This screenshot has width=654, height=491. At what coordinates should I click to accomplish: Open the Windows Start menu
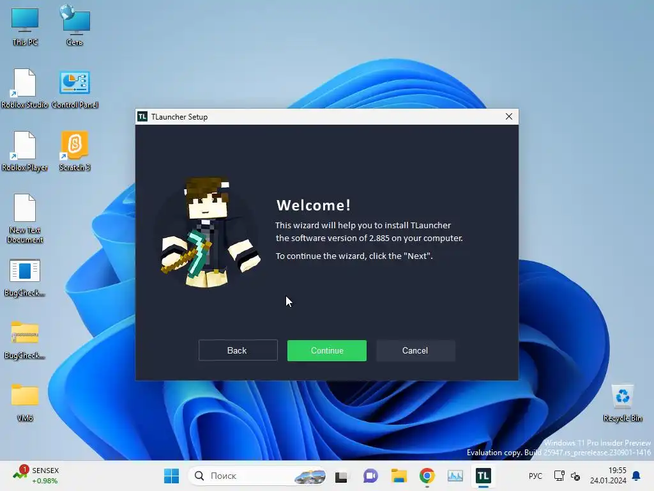pos(171,476)
